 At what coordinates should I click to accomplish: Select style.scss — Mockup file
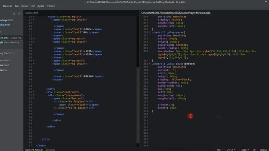(x=10, y=42)
